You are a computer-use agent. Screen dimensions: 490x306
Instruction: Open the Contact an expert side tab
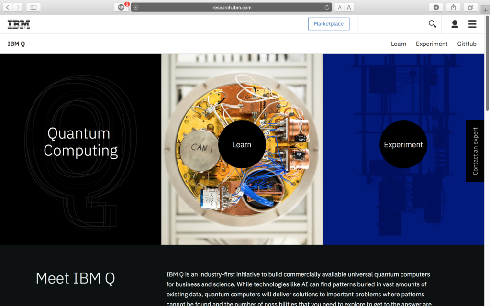pyautogui.click(x=475, y=151)
